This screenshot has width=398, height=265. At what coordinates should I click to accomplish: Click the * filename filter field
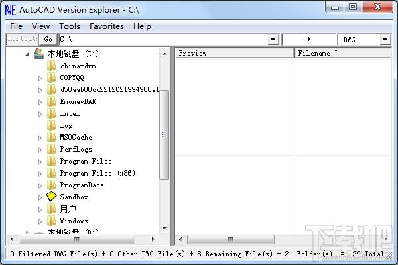308,40
